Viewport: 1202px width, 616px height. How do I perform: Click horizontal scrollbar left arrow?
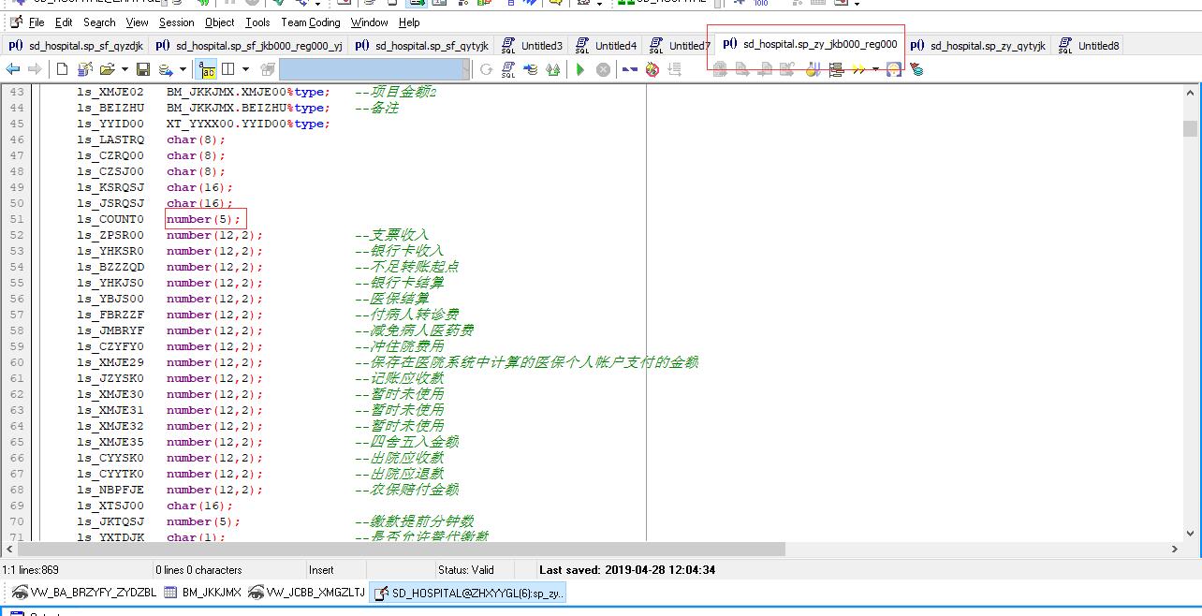point(7,550)
